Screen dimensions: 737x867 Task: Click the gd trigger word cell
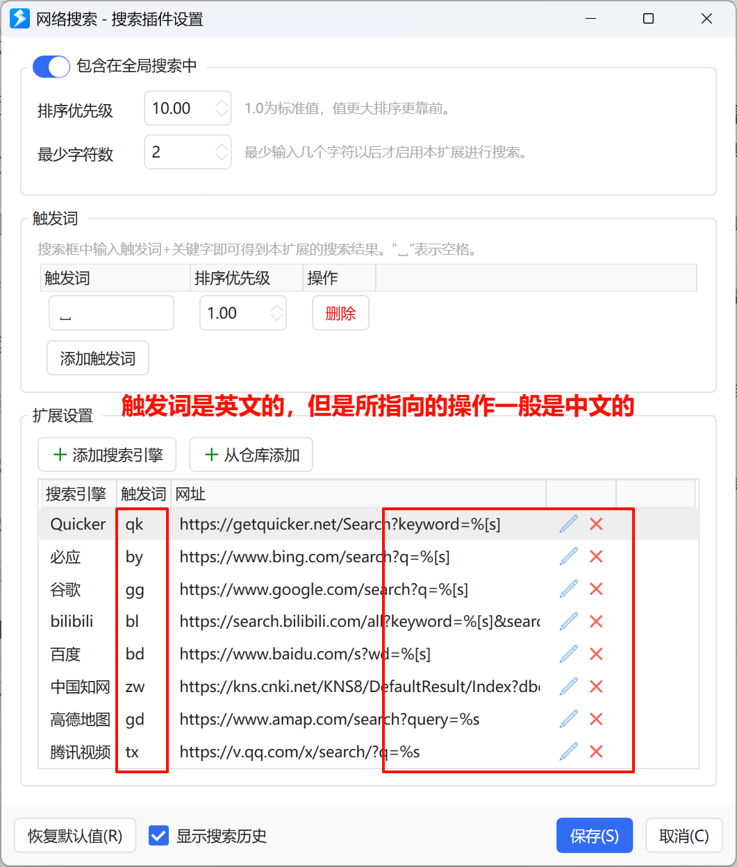click(135, 719)
